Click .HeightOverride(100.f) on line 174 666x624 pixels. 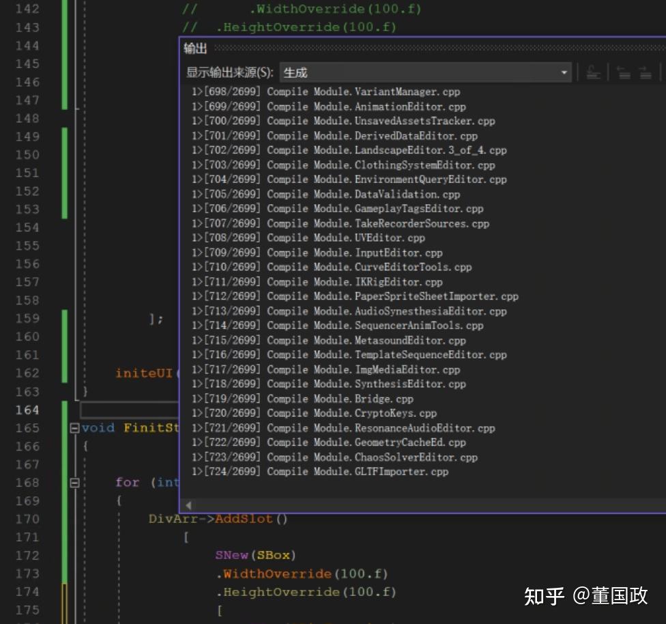[x=306, y=592]
